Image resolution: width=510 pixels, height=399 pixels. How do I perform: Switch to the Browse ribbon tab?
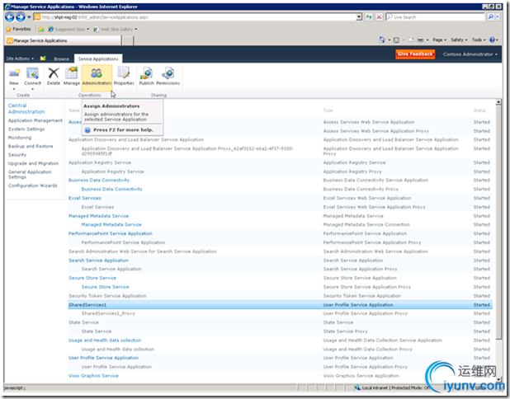[x=61, y=59]
